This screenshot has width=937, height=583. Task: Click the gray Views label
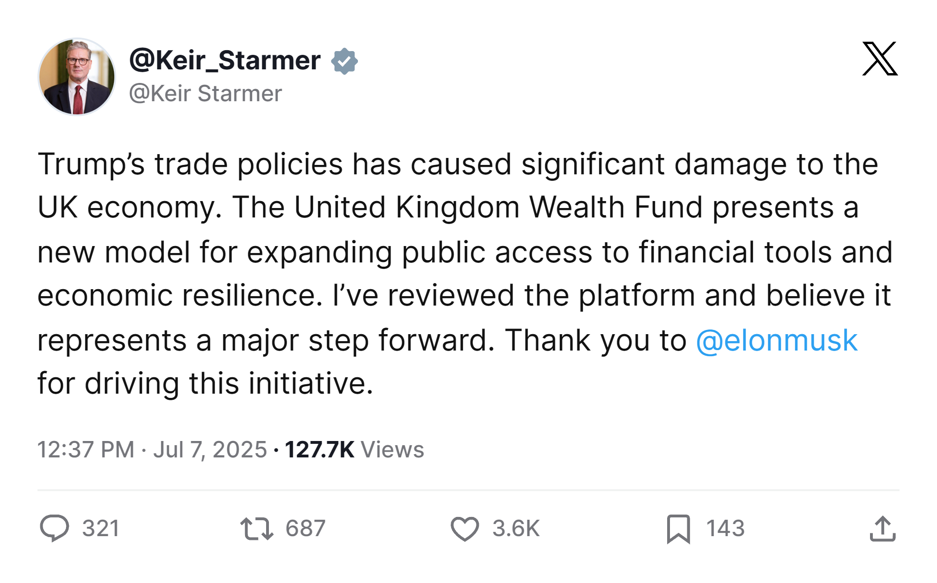(393, 449)
